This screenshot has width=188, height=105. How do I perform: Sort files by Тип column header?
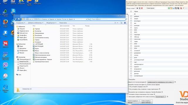[x=74, y=26]
